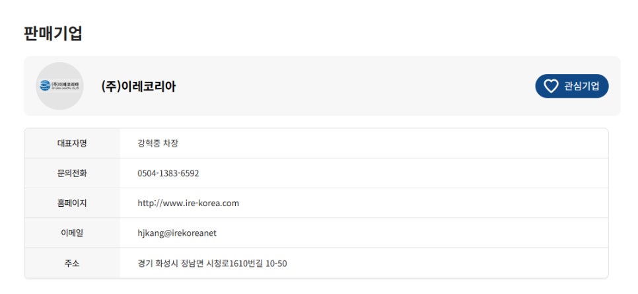The width and height of the screenshot is (638, 294).
Task: Click the 관심기업 text label
Action: (x=581, y=86)
